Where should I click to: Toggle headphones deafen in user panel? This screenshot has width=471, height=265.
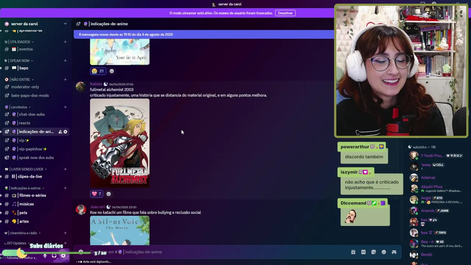(x=54, y=255)
